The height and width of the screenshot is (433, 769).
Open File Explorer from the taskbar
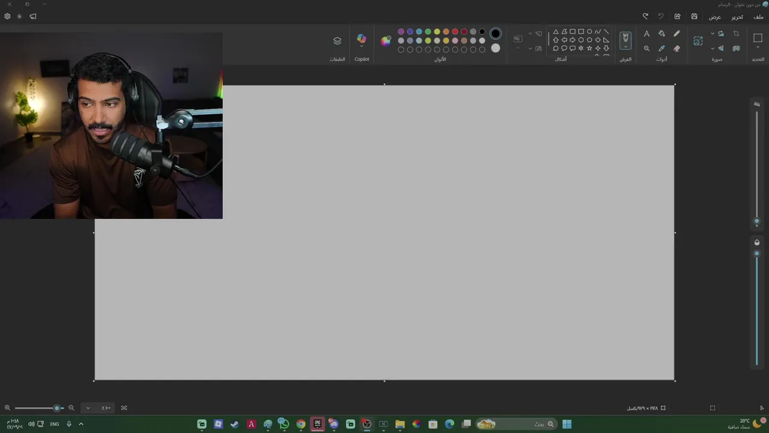pos(400,424)
